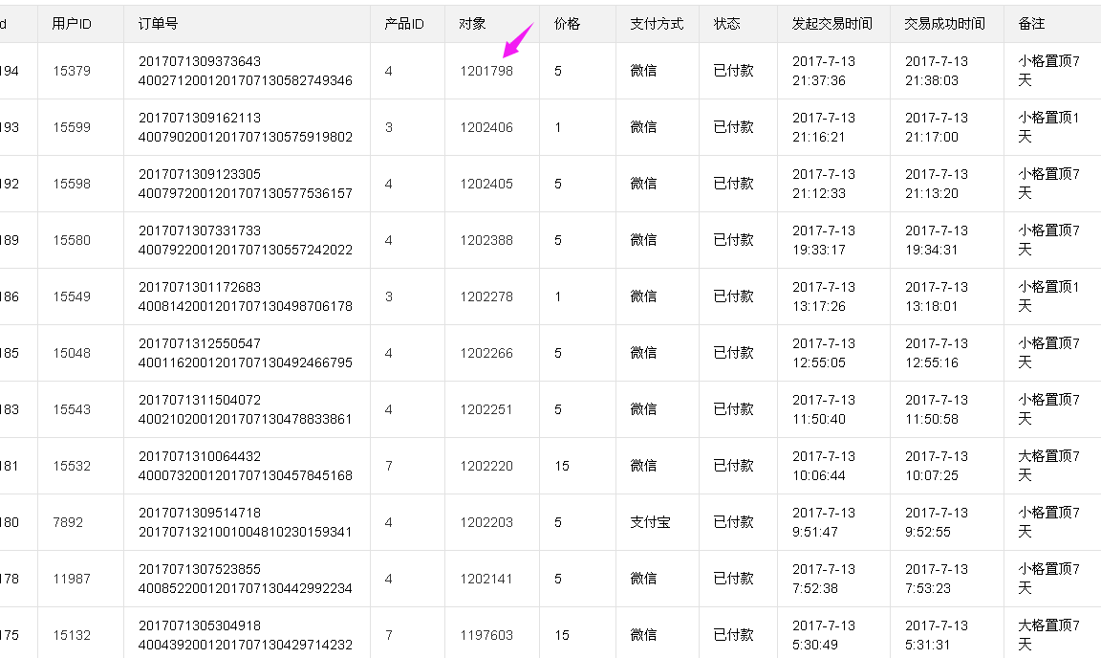The height and width of the screenshot is (658, 1101).
Task: Click the 支付方式 column header
Action: point(657,24)
